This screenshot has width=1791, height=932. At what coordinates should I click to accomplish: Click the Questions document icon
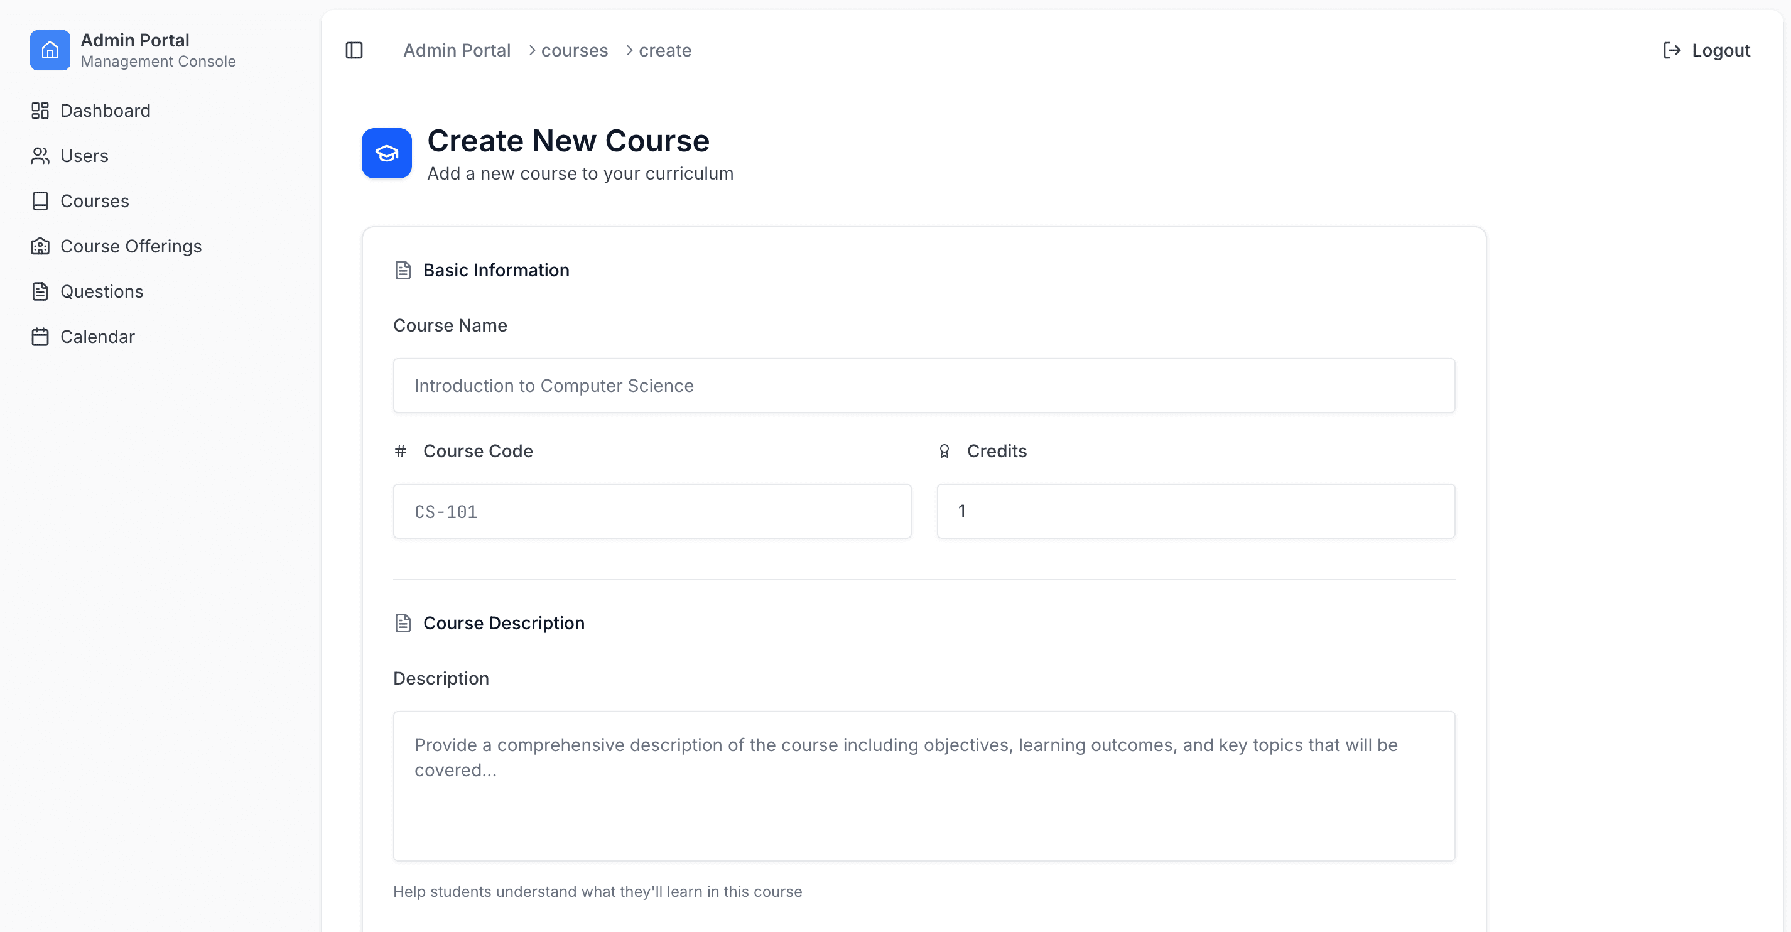point(40,291)
